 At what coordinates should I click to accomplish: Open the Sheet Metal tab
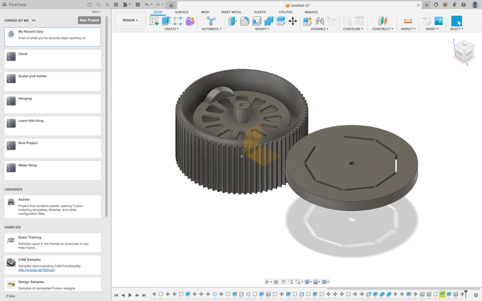231,12
